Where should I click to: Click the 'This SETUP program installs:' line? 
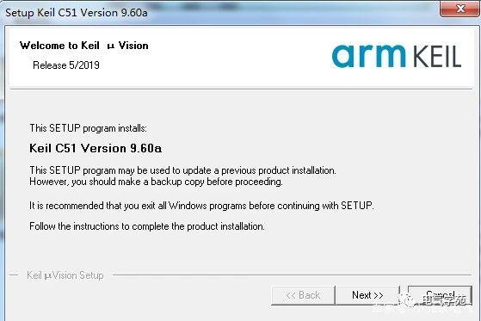point(88,128)
